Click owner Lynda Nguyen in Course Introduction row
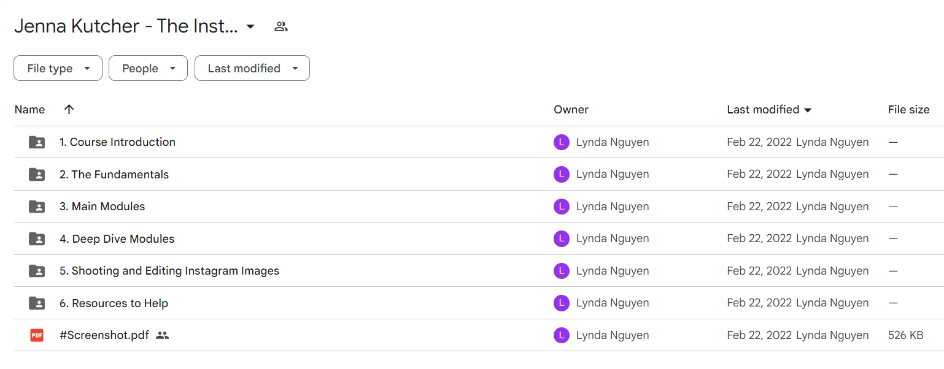 coord(613,142)
